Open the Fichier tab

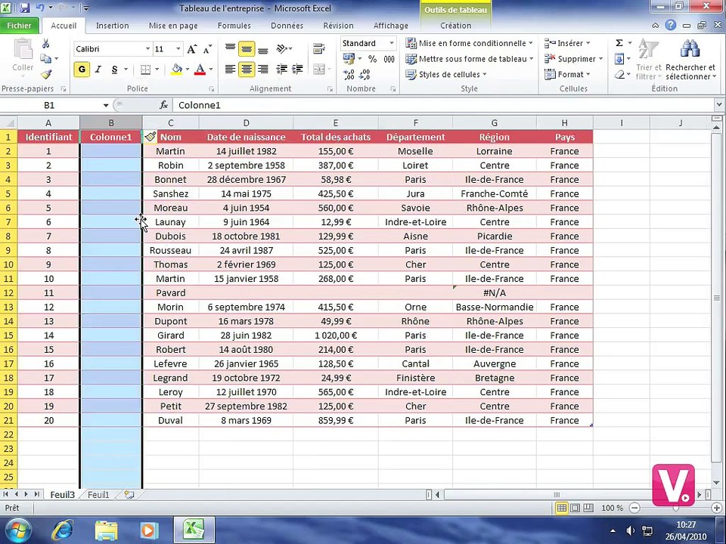click(20, 26)
